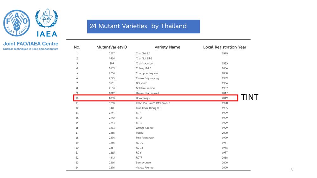The width and height of the screenshot is (317, 178).
Task: Click the Variety Name column header
Action: [x=167, y=47]
